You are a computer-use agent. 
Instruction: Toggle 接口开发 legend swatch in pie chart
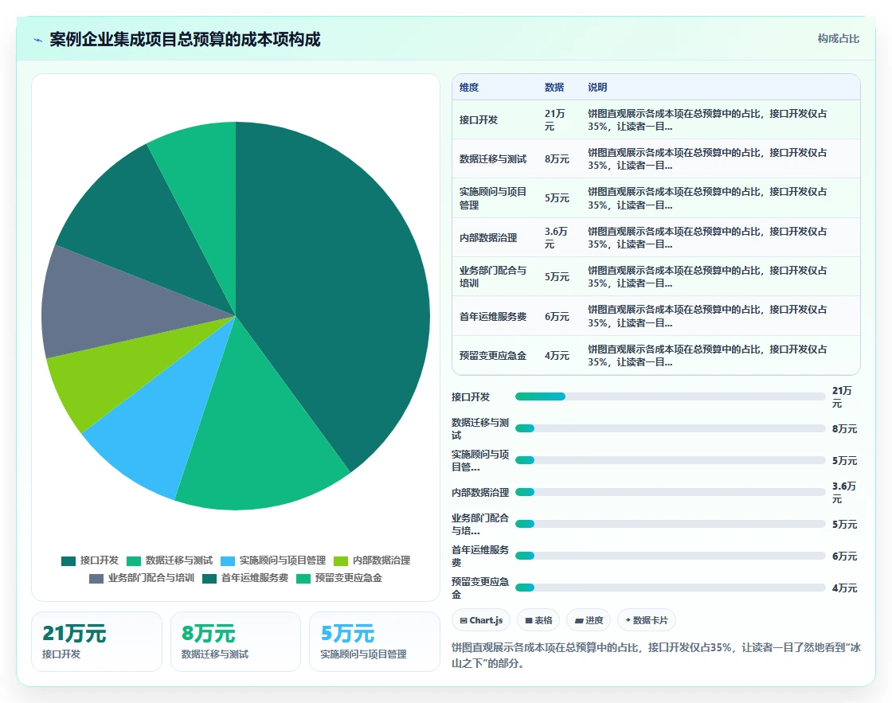point(68,560)
